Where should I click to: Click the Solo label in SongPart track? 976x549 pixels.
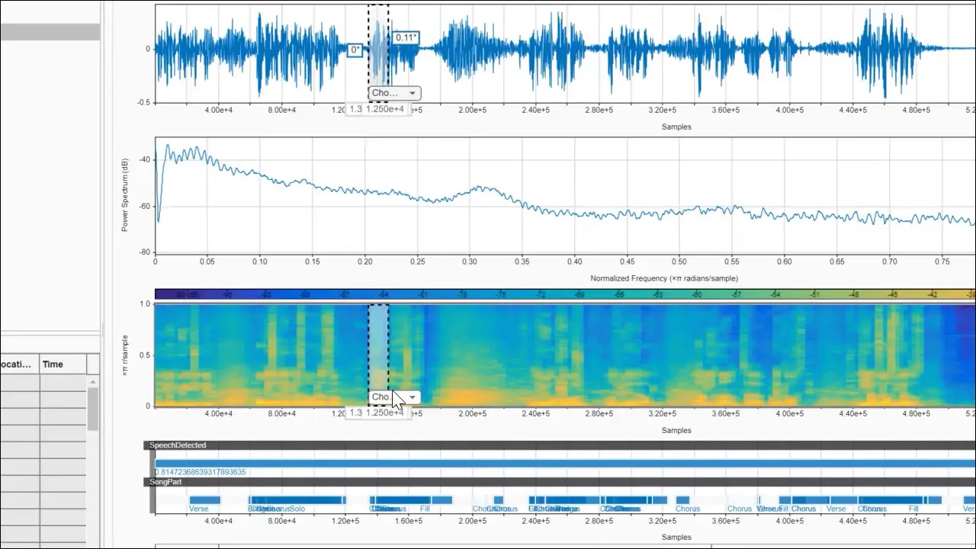pos(297,509)
